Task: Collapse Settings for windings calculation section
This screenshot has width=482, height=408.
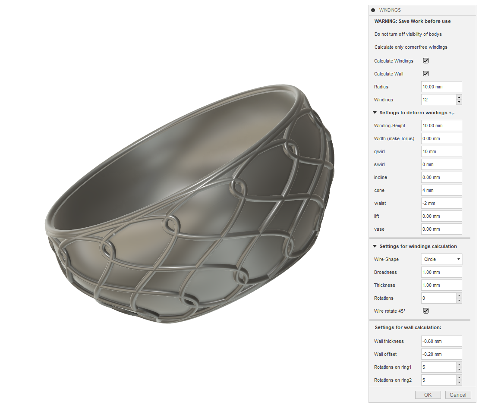Action: [375, 246]
